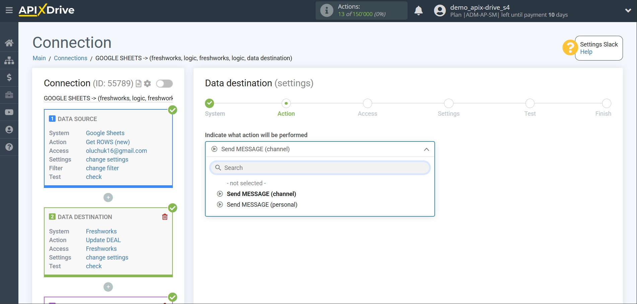The image size is (637, 304).
Task: Open the Update DEAL action link
Action: (103, 240)
